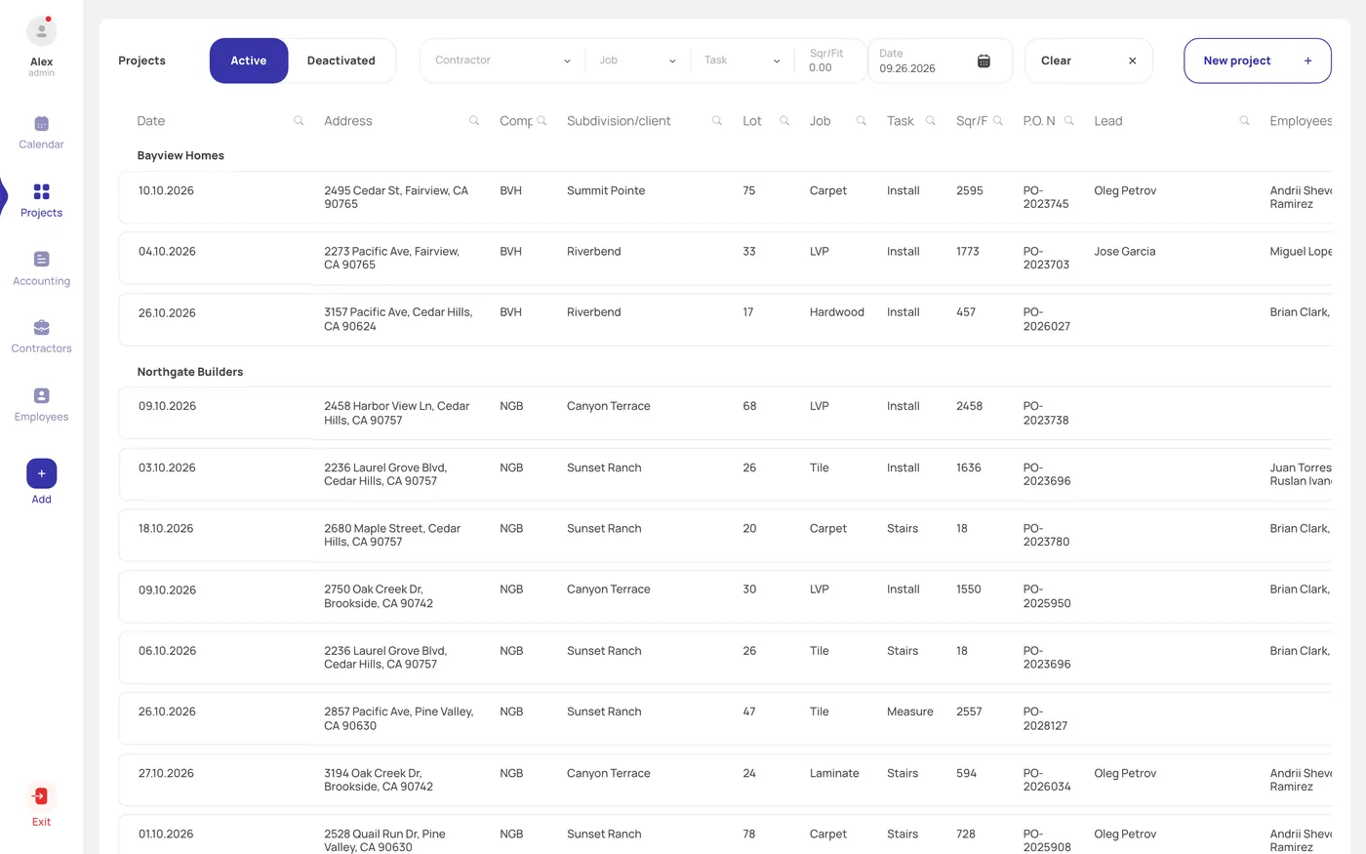Click the search icon in Address column
The width and height of the screenshot is (1366, 854).
pos(474,121)
